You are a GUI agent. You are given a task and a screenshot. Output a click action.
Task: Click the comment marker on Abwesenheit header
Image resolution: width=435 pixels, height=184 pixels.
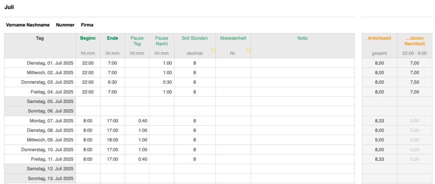[248, 51]
